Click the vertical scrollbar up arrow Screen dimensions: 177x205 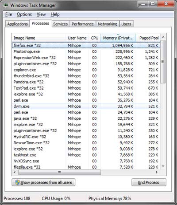(163, 37)
